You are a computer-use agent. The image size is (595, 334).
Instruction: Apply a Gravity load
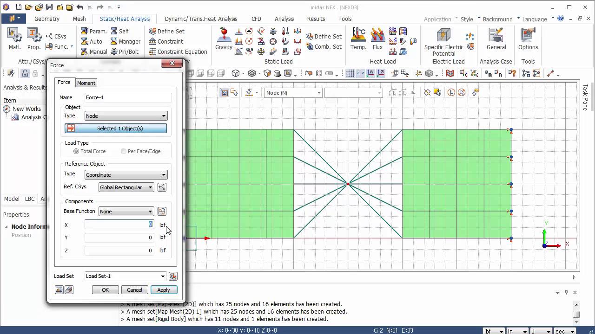pos(224,39)
